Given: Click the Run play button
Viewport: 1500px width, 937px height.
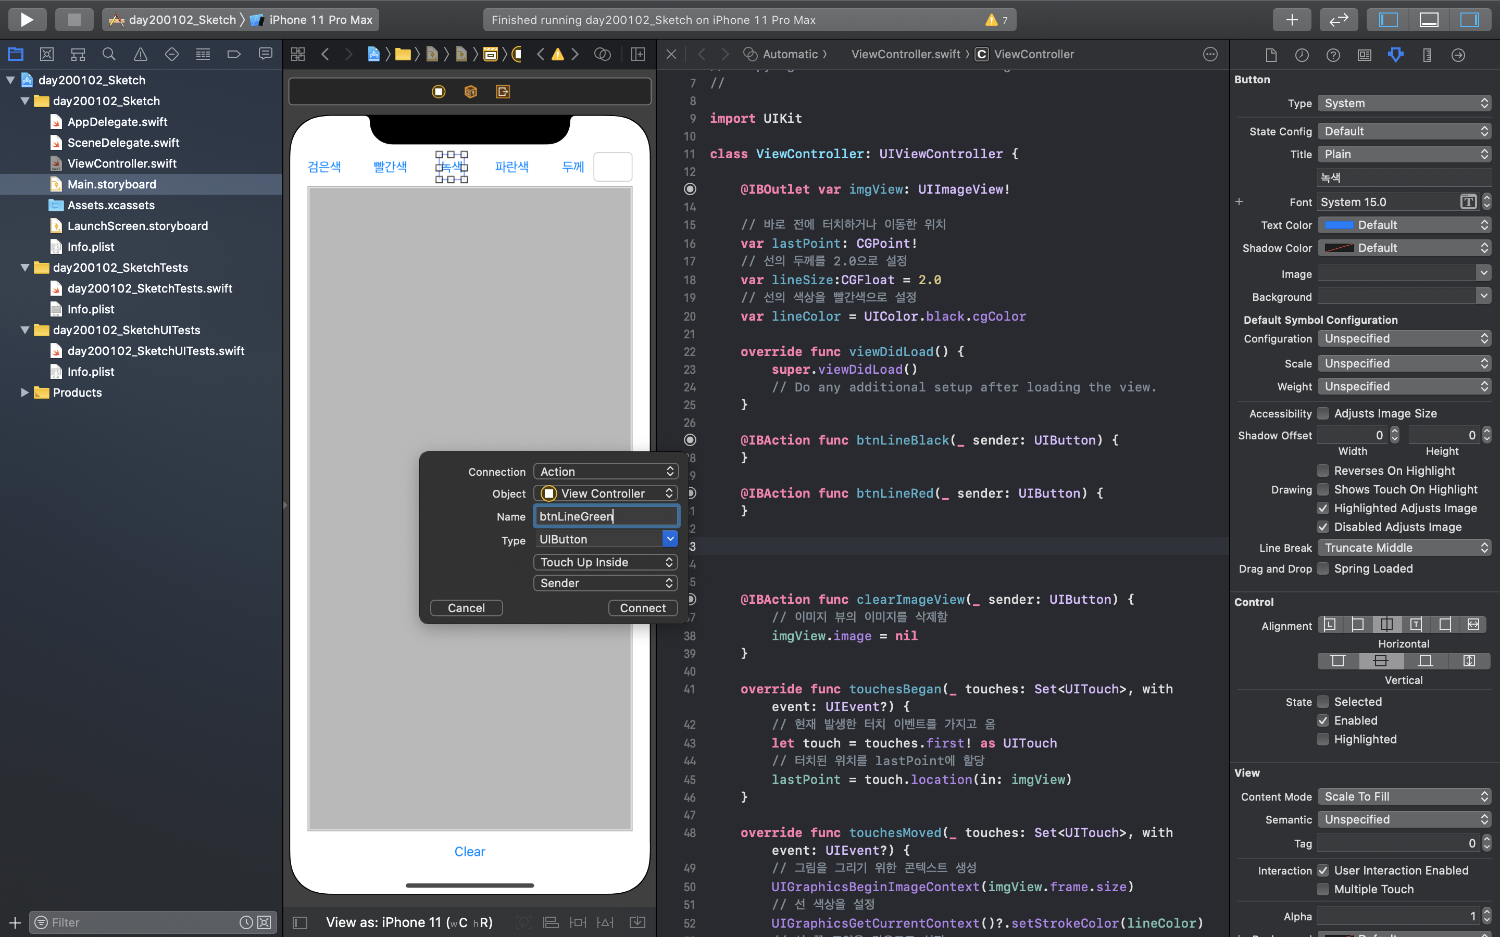Looking at the screenshot, I should pyautogui.click(x=27, y=19).
